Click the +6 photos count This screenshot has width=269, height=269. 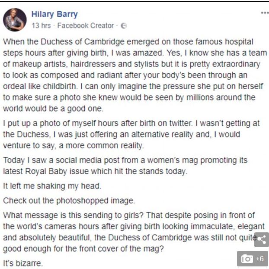pos(259,259)
